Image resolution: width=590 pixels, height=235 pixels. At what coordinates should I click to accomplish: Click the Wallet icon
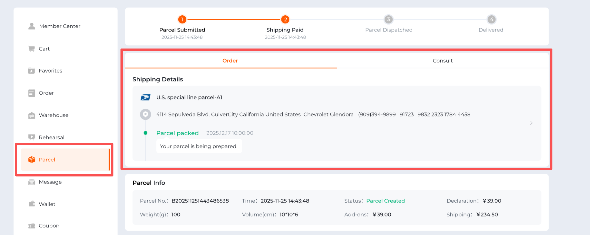pyautogui.click(x=32, y=204)
